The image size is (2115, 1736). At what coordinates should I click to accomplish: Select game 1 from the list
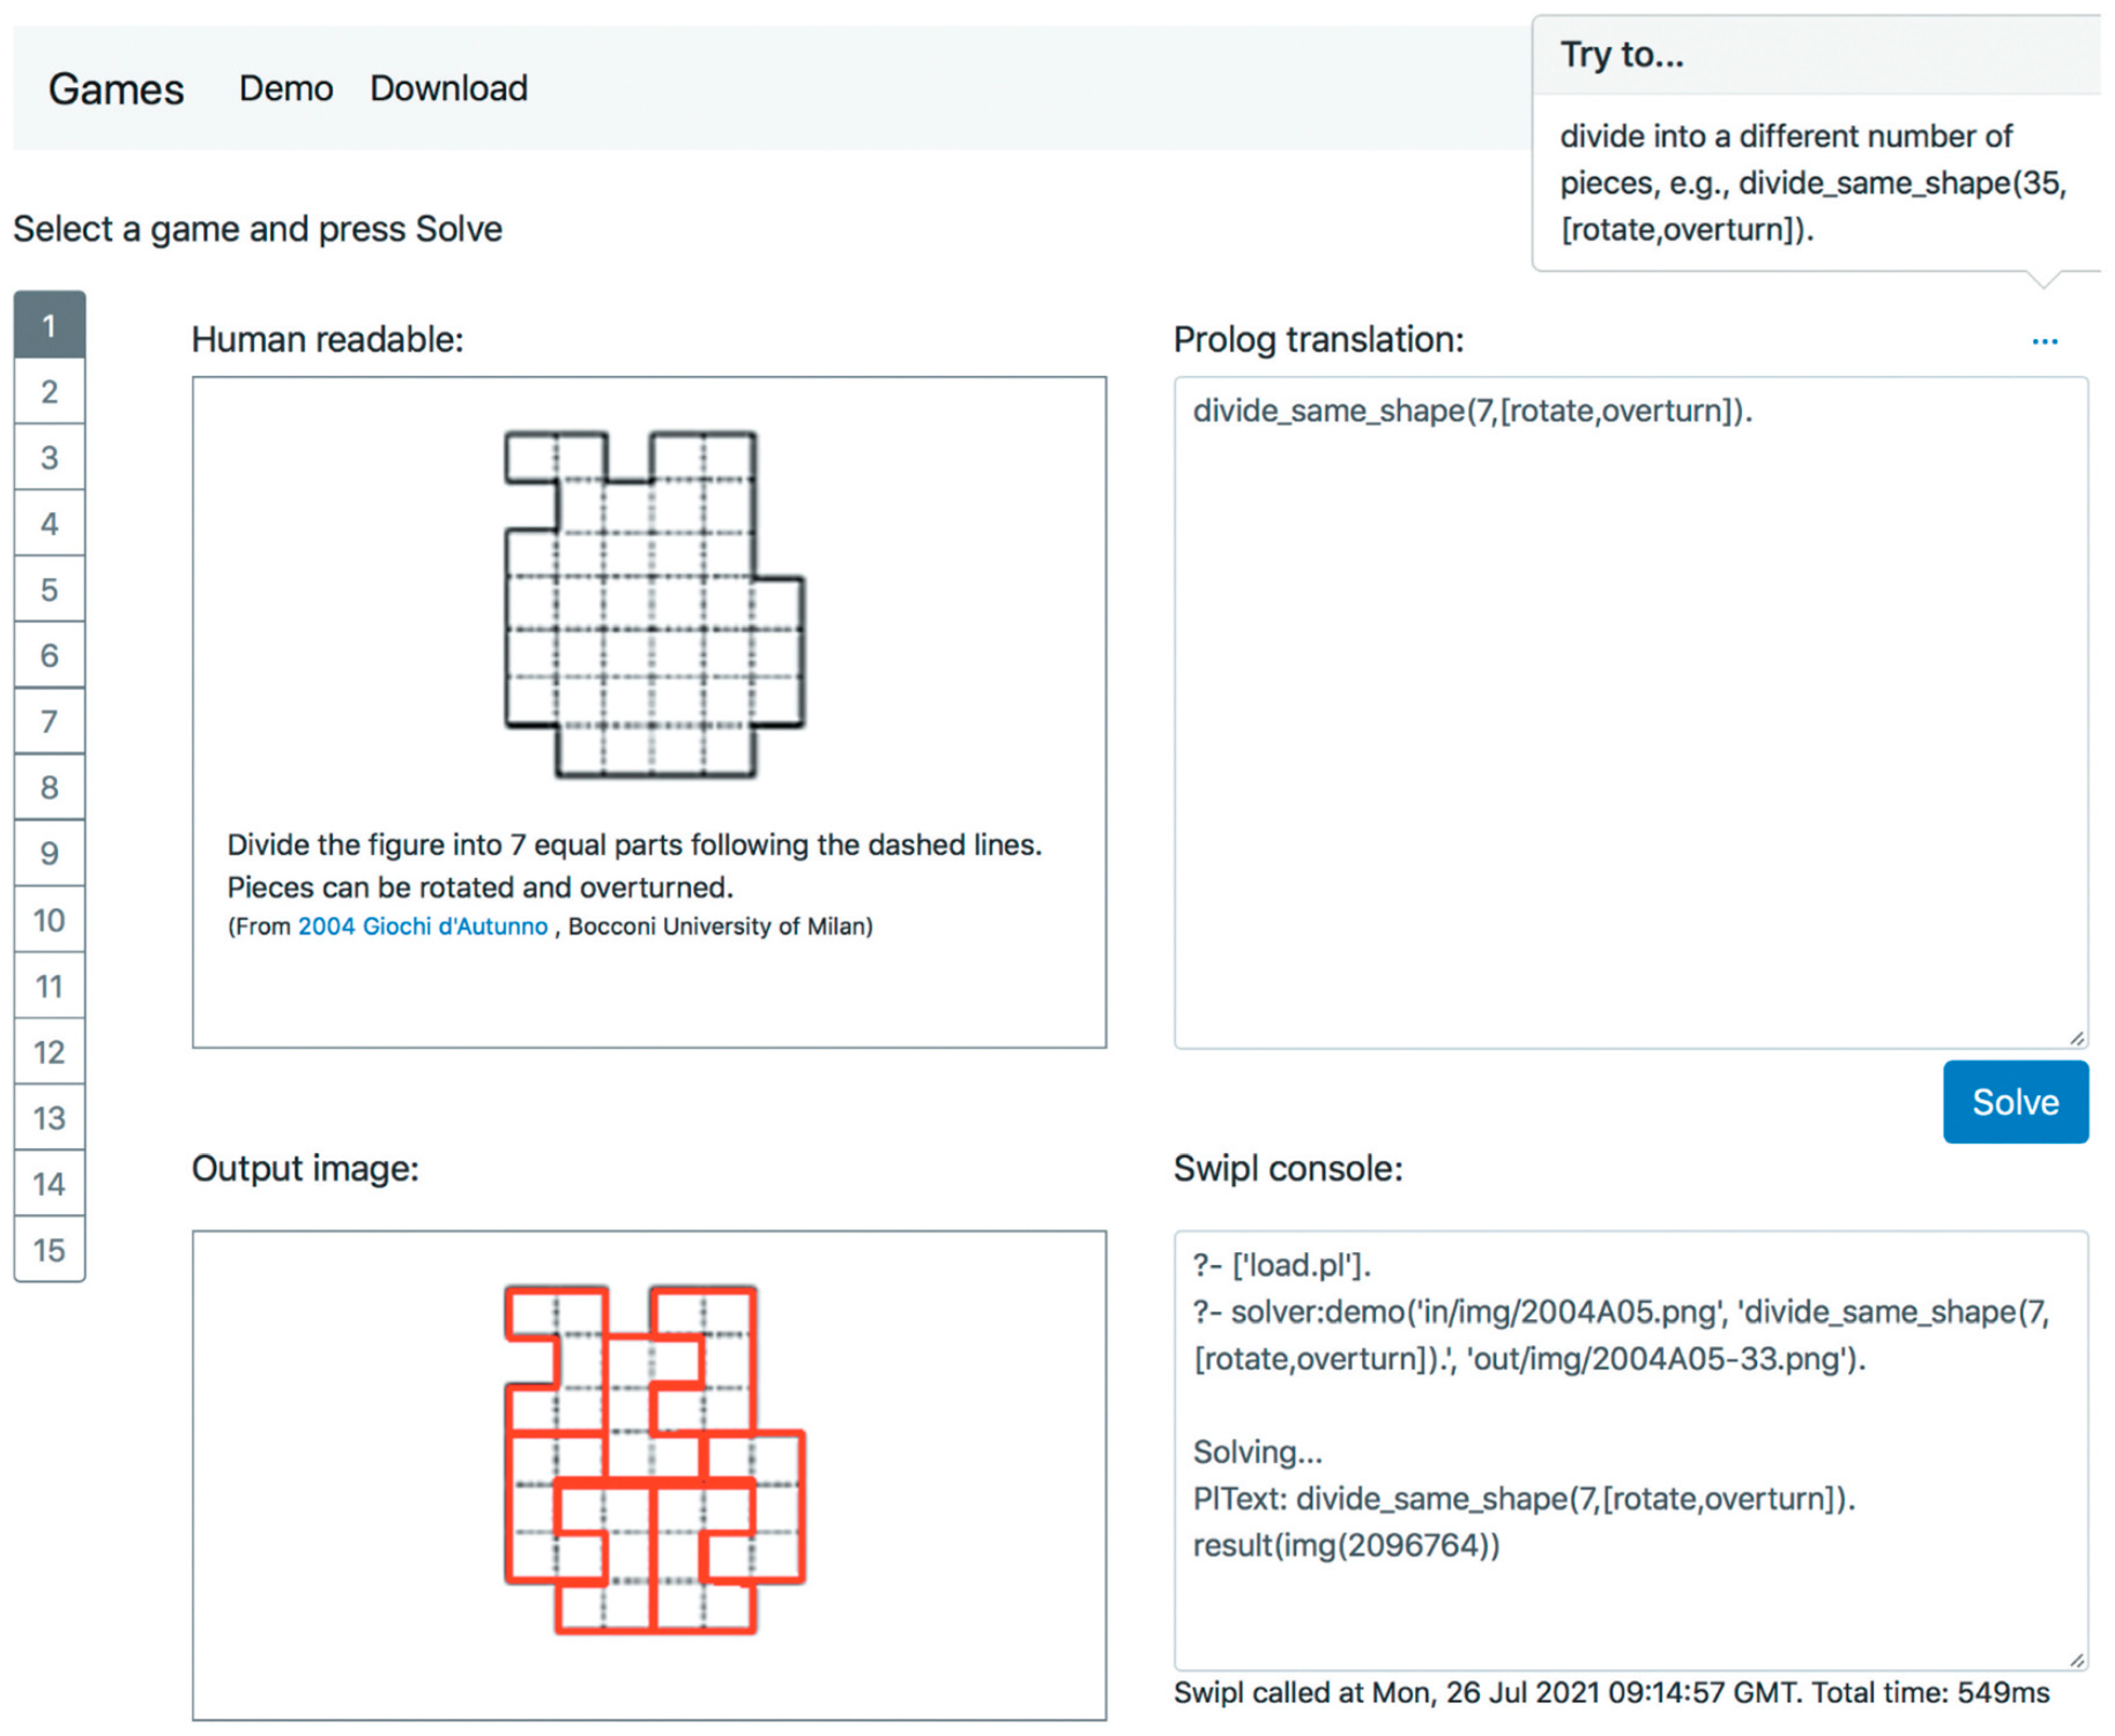click(x=49, y=325)
